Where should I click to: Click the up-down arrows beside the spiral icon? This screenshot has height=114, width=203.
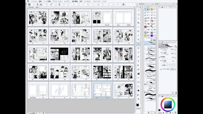pyautogui.click(x=37, y=4)
